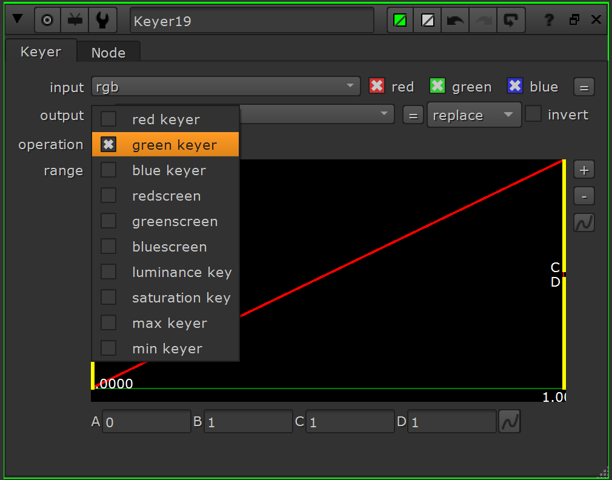Switch to the Keyer tab
612x480 pixels.
pos(41,52)
